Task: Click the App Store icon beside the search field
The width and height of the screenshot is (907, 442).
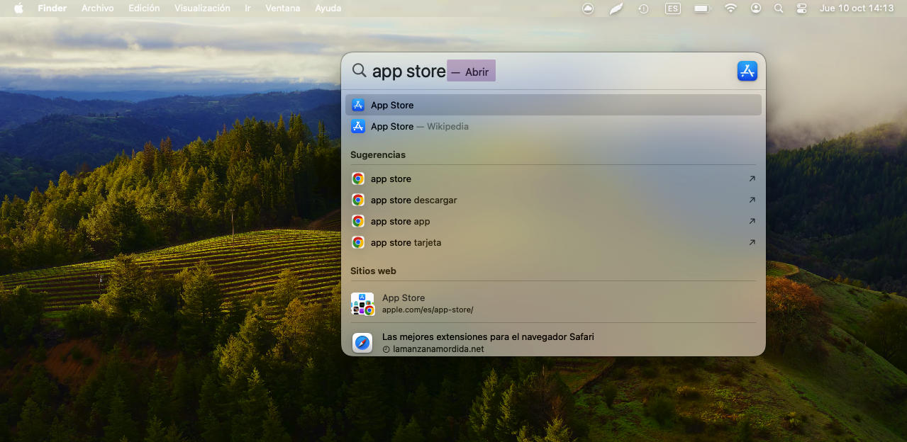Action: [747, 71]
